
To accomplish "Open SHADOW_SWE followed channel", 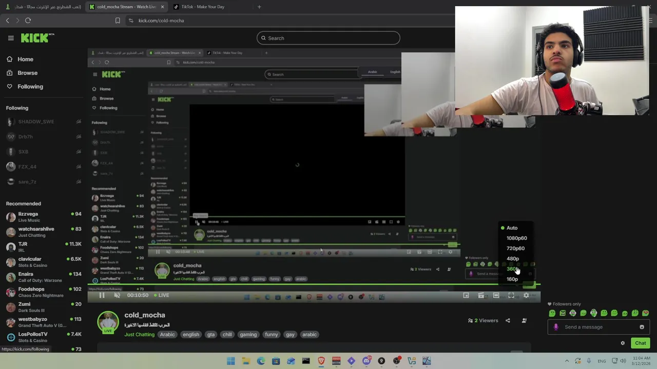I will pos(44,121).
